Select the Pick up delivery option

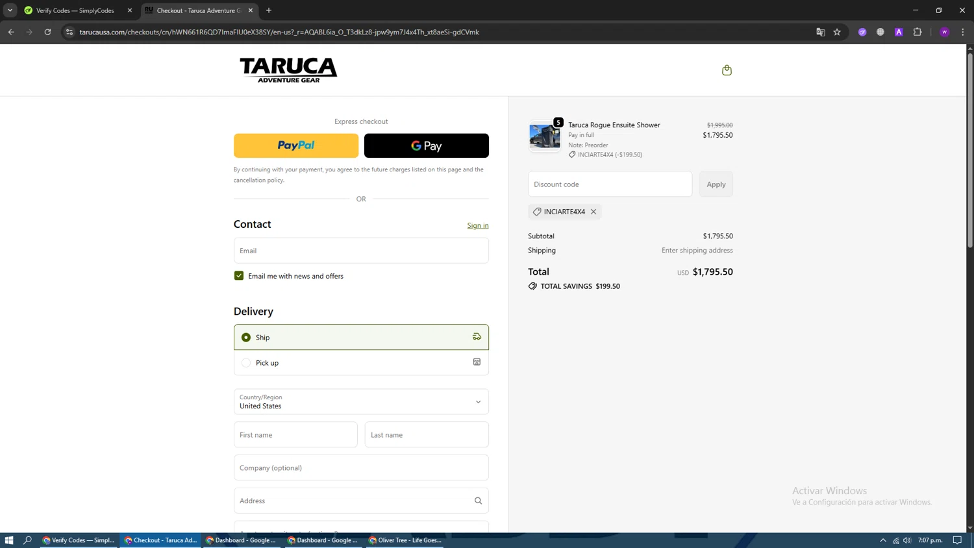tap(361, 362)
